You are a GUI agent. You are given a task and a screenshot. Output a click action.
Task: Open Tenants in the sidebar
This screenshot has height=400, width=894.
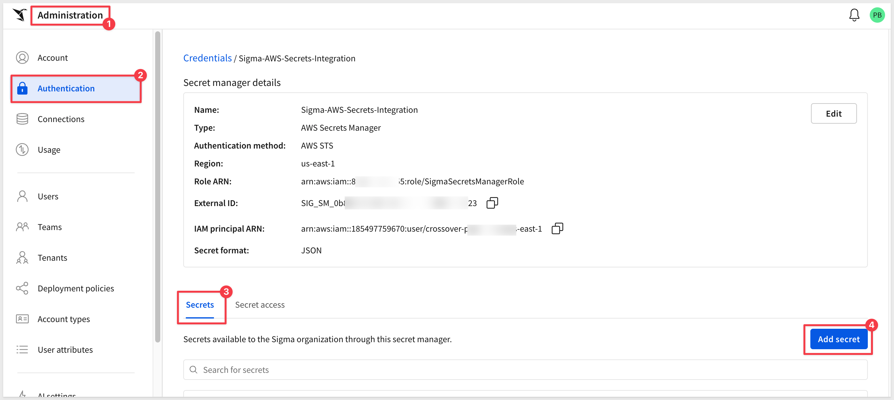pos(52,257)
